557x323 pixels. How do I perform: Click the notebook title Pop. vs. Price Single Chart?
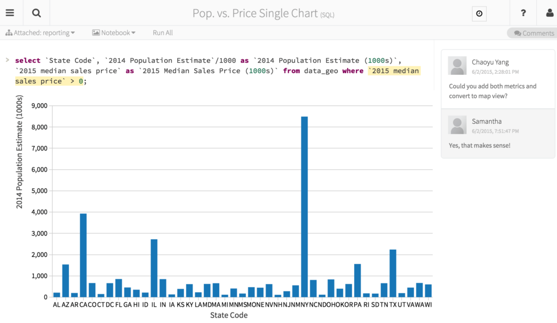point(255,13)
